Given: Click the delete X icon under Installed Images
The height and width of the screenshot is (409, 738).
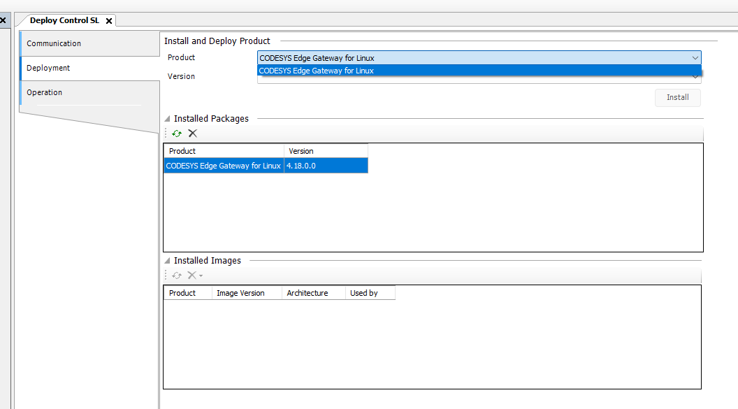Looking at the screenshot, I should point(191,275).
